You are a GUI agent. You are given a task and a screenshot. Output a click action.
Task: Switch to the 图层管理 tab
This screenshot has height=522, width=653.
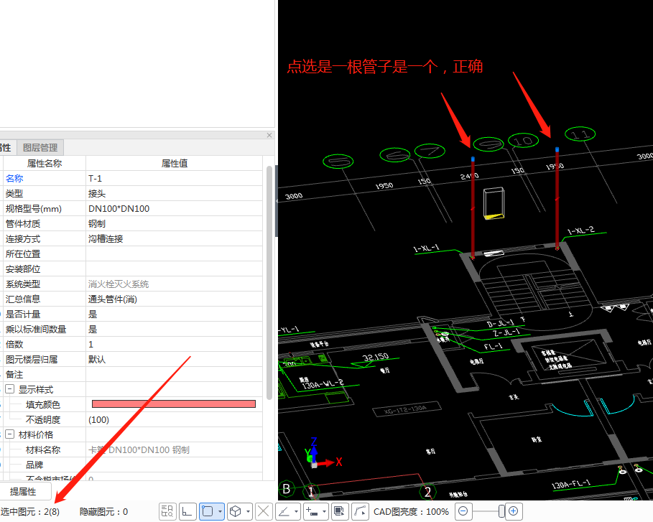[x=40, y=147]
